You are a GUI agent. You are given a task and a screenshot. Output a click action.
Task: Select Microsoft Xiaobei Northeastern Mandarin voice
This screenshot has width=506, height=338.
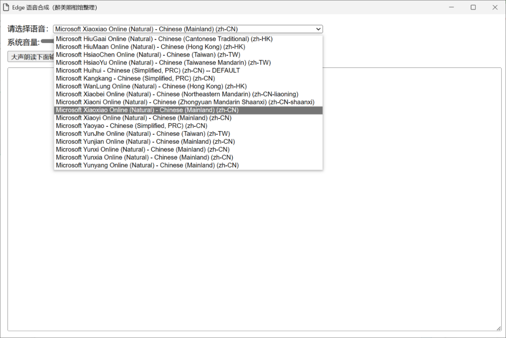pos(188,94)
